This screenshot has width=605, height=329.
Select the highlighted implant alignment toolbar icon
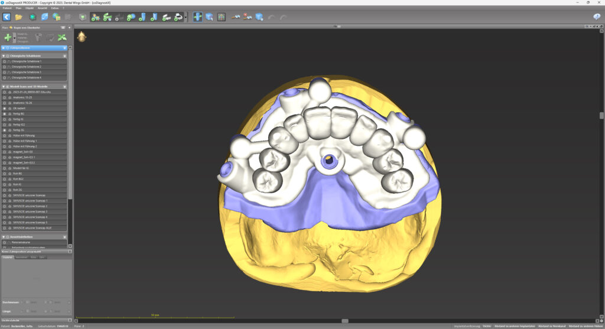(x=197, y=17)
